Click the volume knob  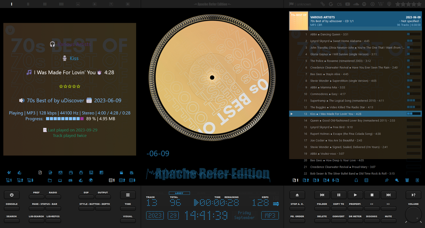click(x=413, y=215)
